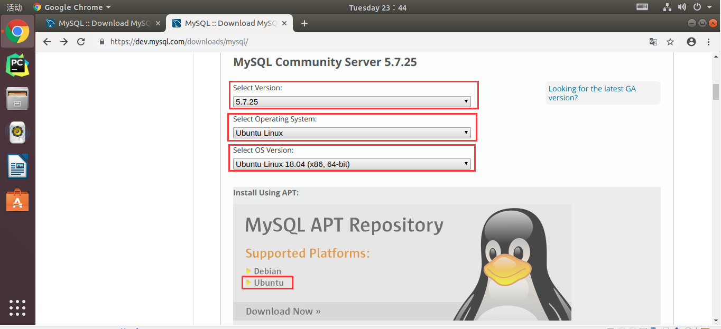Click the power icon in top bar
This screenshot has width=721, height=329.
coord(697,7)
